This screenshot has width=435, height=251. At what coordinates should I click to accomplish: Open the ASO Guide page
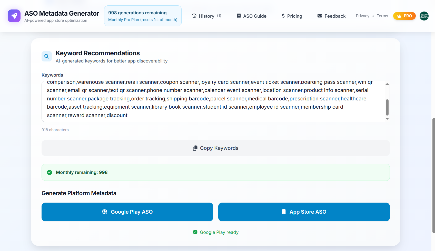tap(251, 16)
